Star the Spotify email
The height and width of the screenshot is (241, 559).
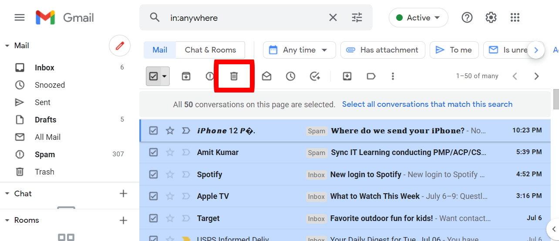[170, 175]
